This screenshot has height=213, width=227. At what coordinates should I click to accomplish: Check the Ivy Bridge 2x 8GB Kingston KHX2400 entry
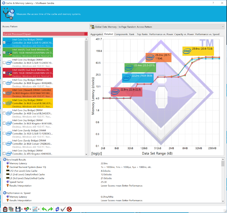click(x=4, y=83)
